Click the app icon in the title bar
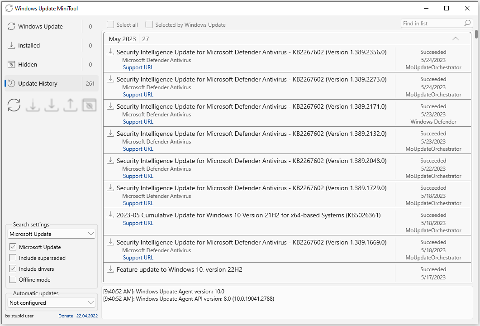 (x=9, y=8)
